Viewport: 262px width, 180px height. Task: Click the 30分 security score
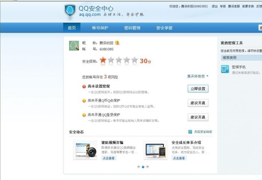click(x=145, y=61)
